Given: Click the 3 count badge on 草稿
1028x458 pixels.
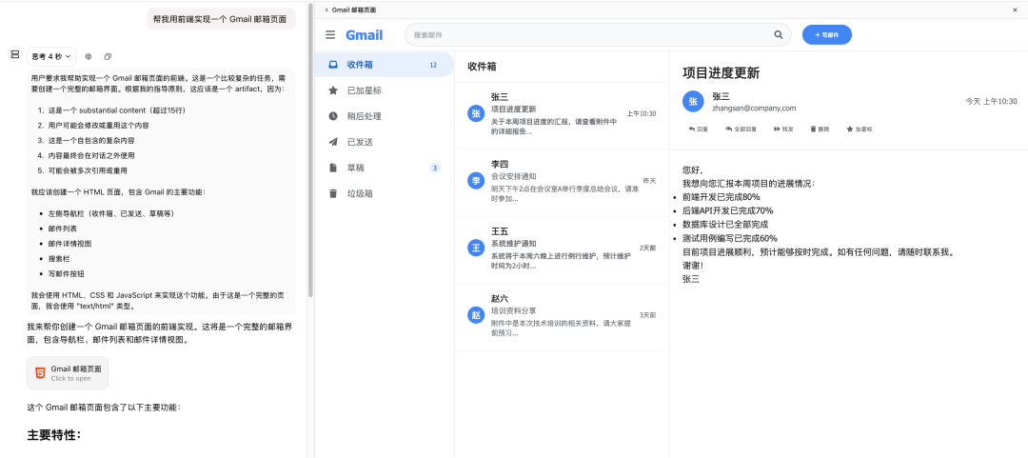Looking at the screenshot, I should [435, 168].
